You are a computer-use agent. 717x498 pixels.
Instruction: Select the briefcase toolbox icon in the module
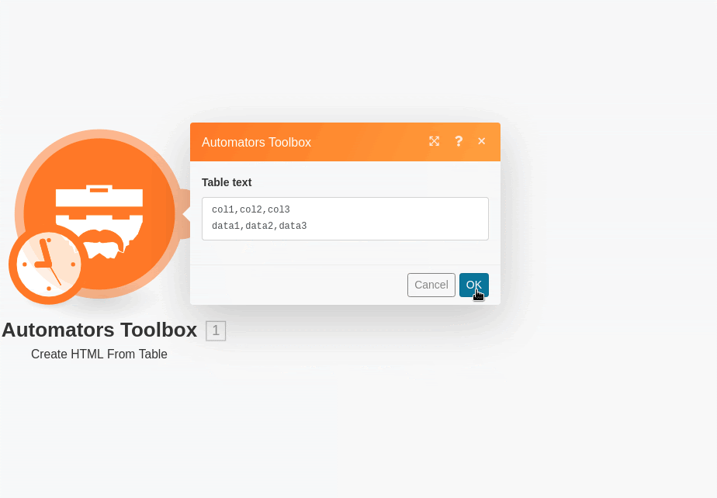[99, 203]
